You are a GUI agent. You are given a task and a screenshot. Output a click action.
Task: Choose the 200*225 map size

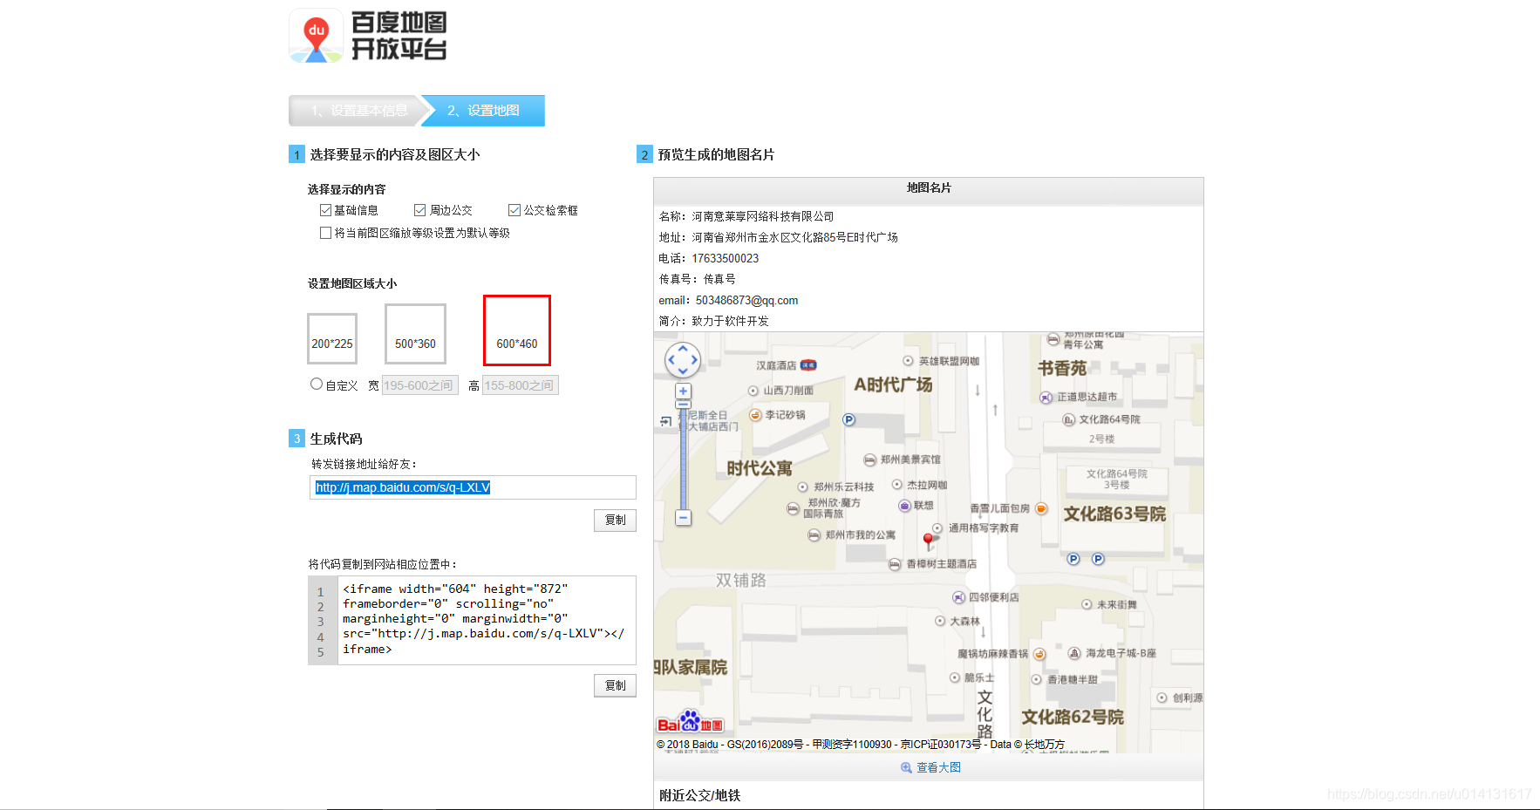pos(332,339)
